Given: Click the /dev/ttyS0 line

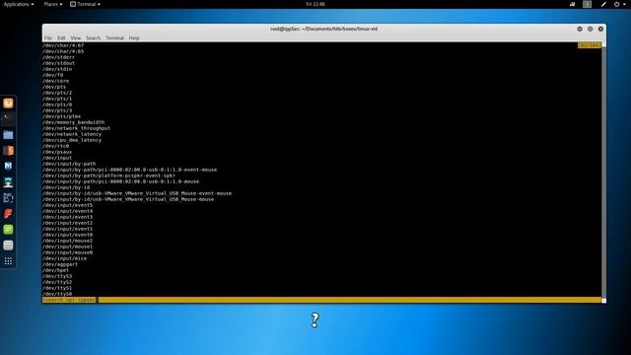Looking at the screenshot, I should [57, 294].
